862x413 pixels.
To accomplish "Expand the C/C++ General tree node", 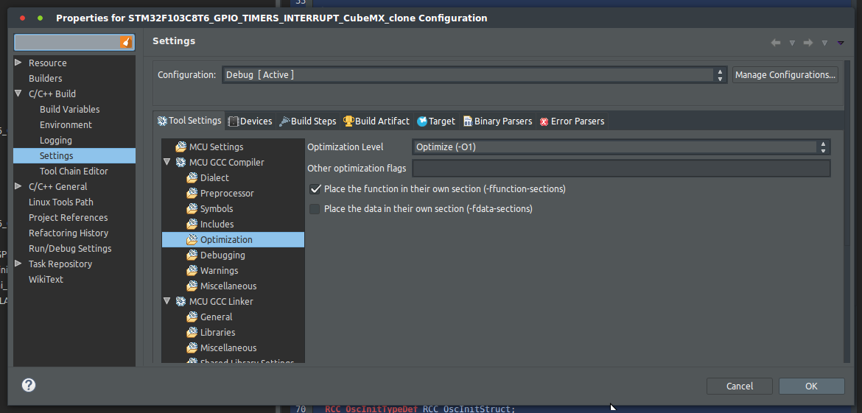I will click(18, 187).
